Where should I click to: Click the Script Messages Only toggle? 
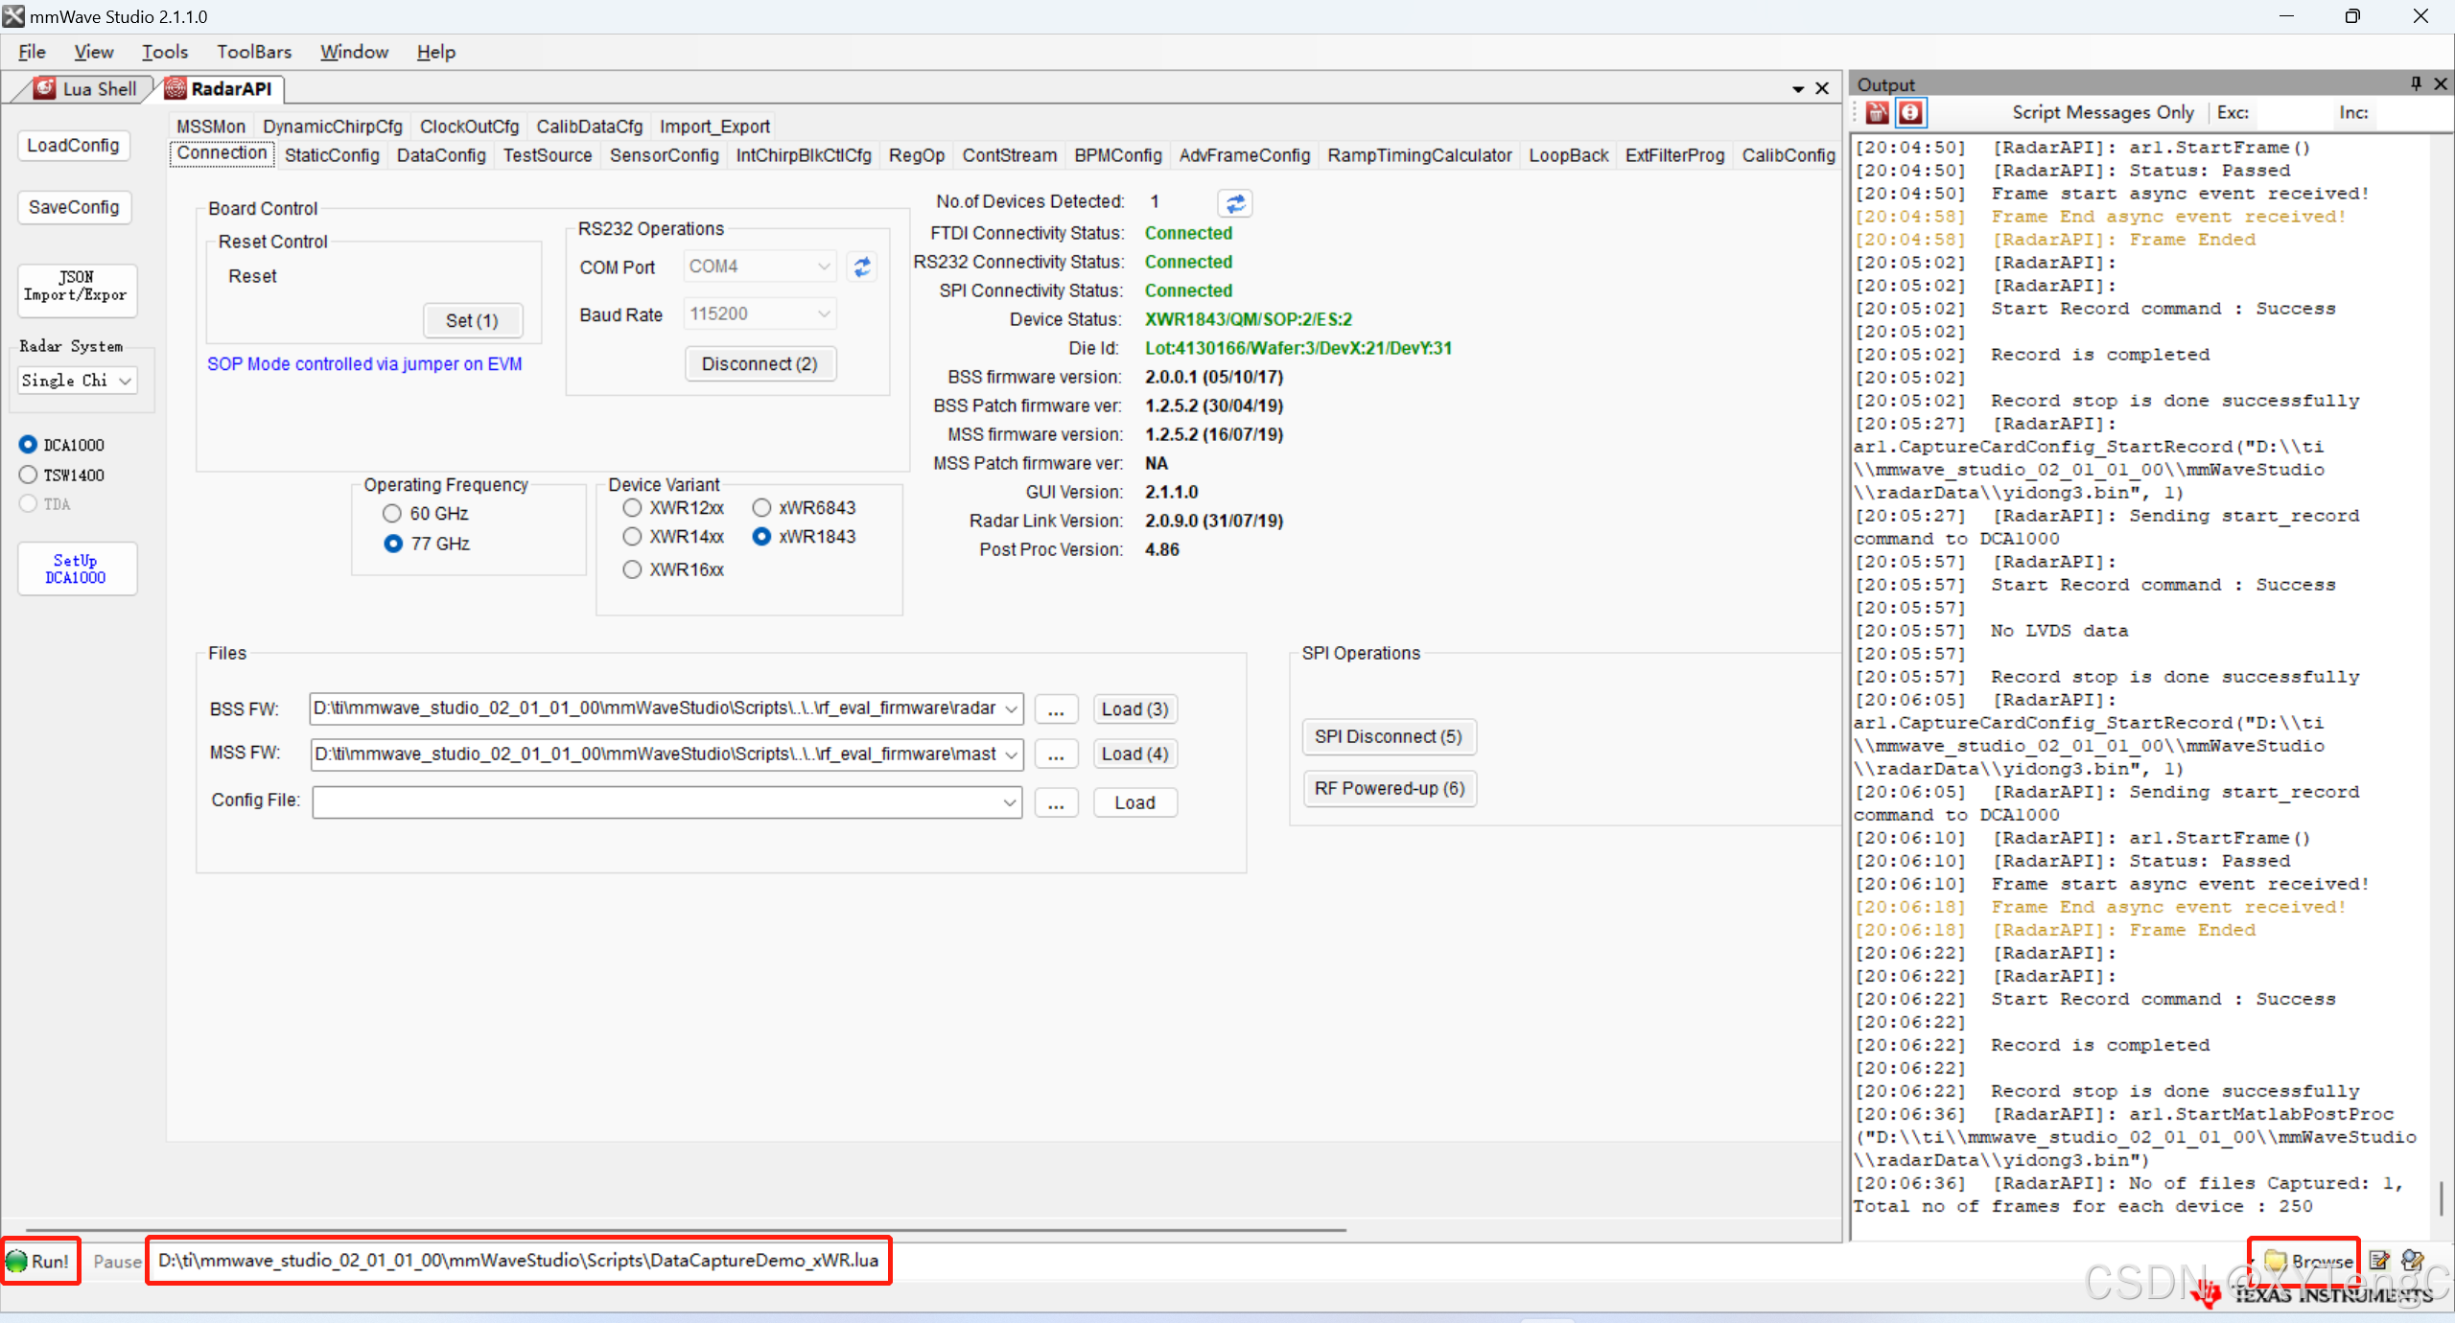pos(2102,113)
